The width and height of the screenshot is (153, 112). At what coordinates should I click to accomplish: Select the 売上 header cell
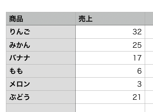[x=110, y=18]
